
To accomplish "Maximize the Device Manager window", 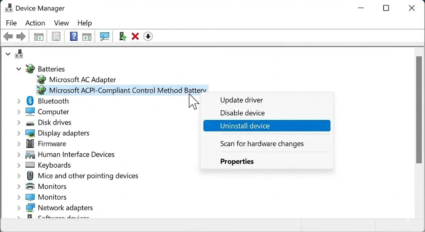I will (386, 8).
